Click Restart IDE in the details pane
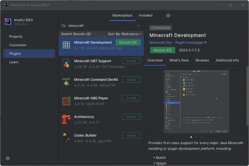249x166 pixels. [x=163, y=50]
